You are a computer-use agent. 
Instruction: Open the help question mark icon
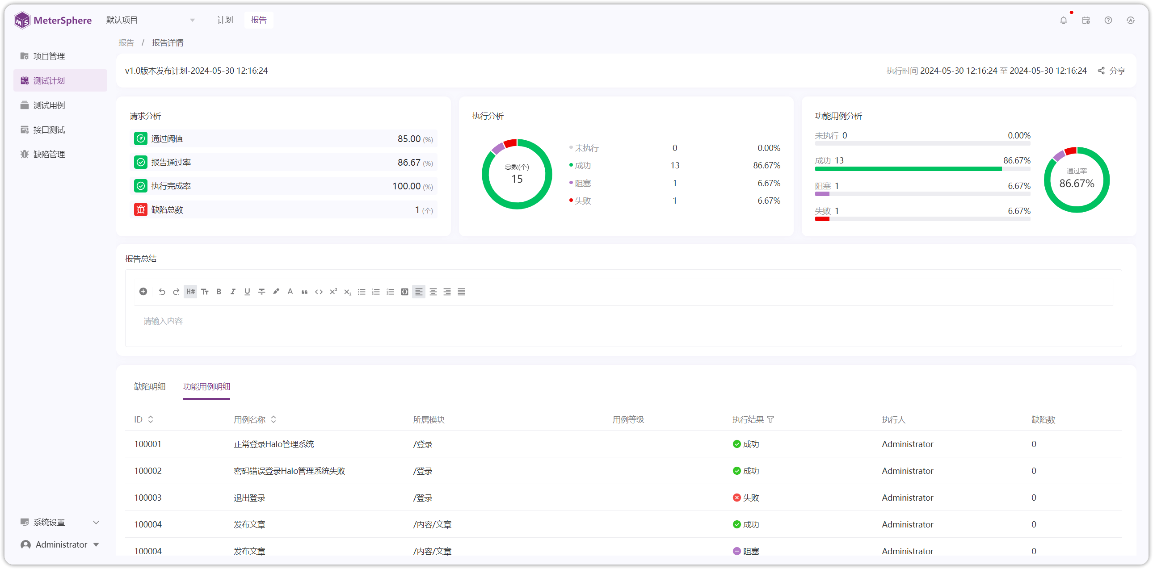(x=1108, y=20)
